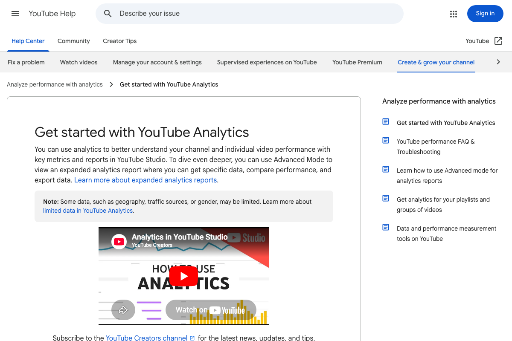Open Data and performance measurement tools link
Image resolution: width=512 pixels, height=341 pixels.
click(447, 234)
